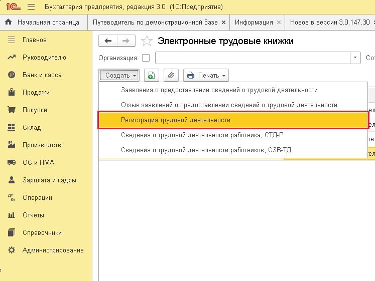
Task: Open the Продажи sidebar section
Action: (x=36, y=93)
